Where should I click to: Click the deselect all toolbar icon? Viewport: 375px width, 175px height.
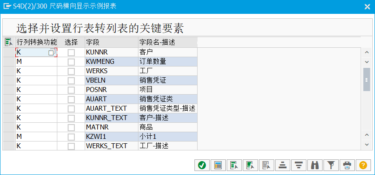point(267,165)
